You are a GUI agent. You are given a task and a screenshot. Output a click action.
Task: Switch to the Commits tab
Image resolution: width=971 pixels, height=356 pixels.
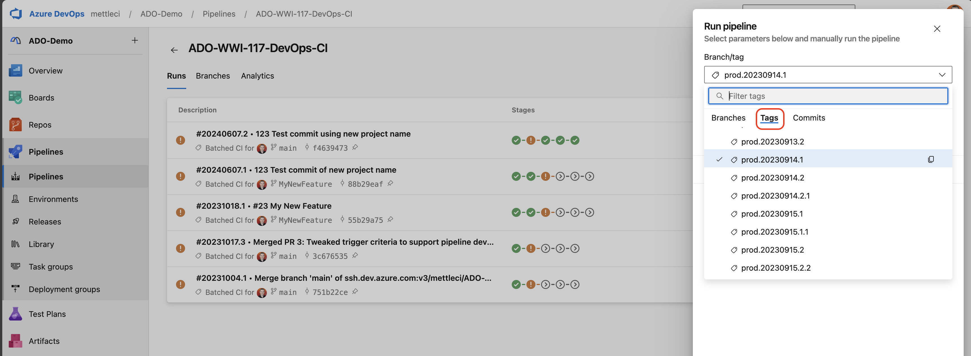coord(809,118)
